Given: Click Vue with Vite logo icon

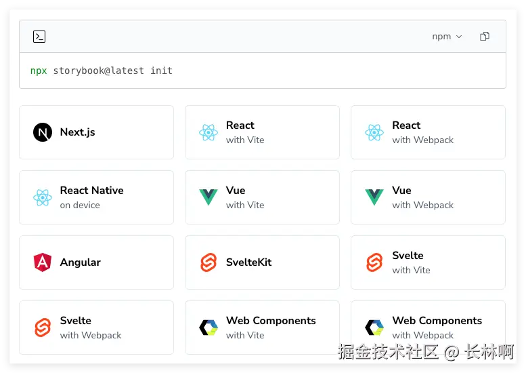Looking at the screenshot, I should [x=209, y=197].
